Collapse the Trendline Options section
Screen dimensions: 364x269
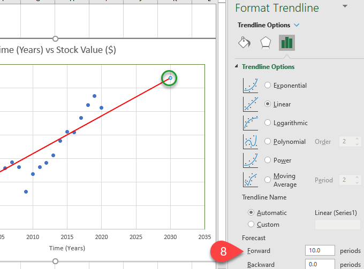tap(237, 67)
